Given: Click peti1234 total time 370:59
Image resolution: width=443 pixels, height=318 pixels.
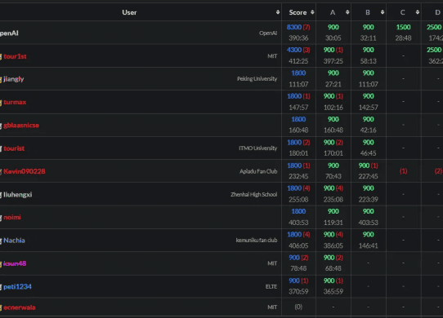Looking at the screenshot, I should point(298,292).
